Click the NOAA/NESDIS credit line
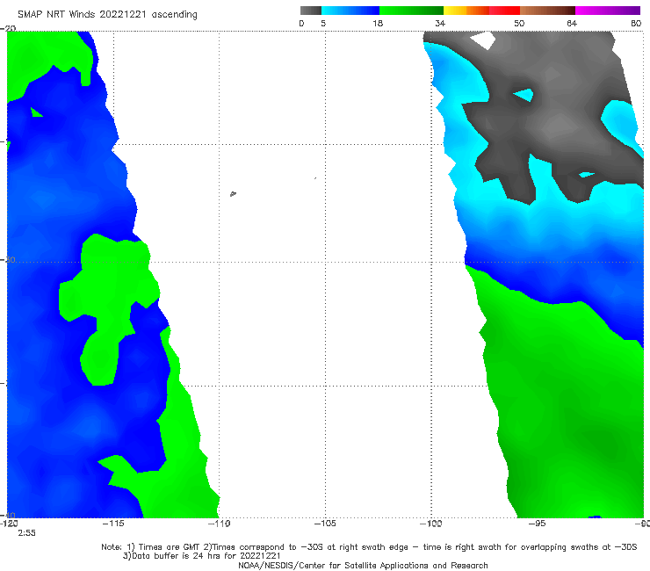The image size is (650, 571). 363,566
